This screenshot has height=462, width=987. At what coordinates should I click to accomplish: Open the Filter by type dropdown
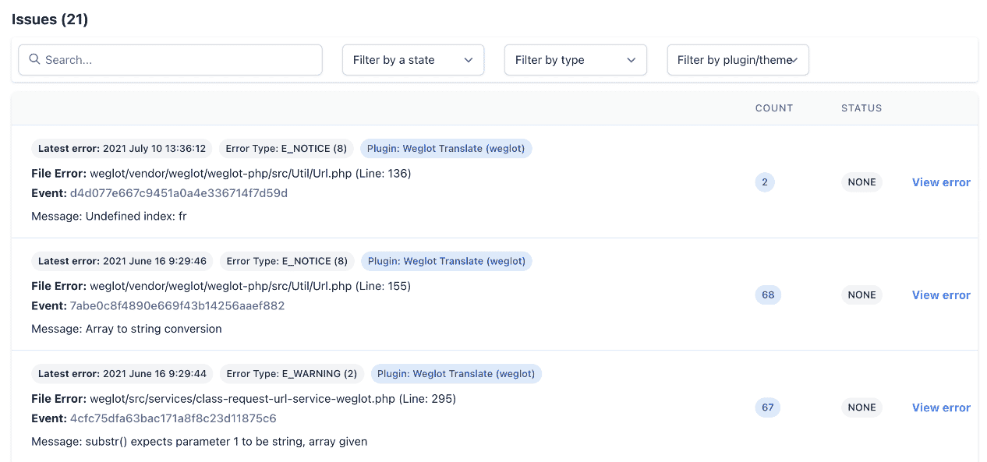575,60
